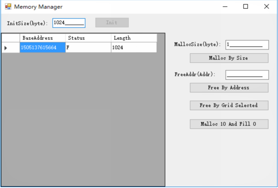
Task: Click the Memory Manager app icon in title bar
Action: point(8,7)
